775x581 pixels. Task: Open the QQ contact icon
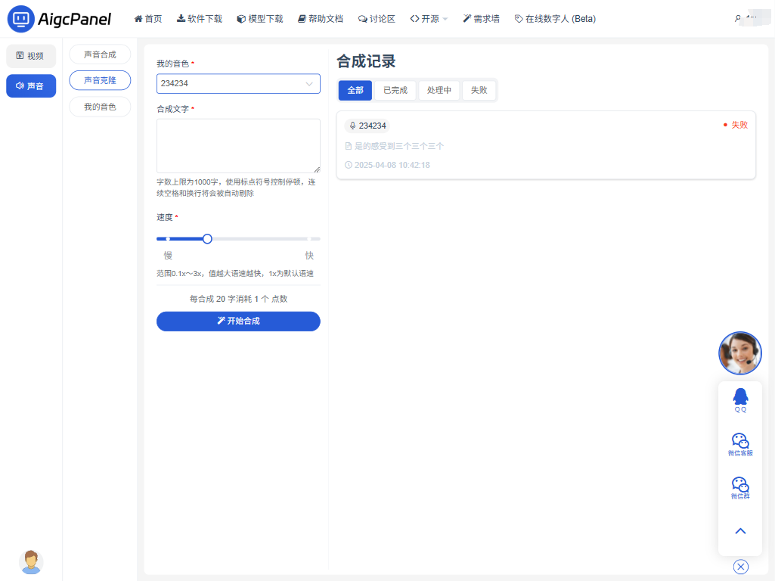click(740, 399)
